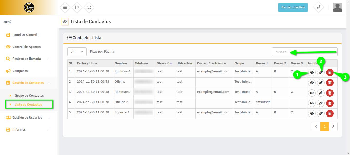The image size is (350, 155).
Task: Click the hamburger menu icon in top bar
Action: click(65, 7)
